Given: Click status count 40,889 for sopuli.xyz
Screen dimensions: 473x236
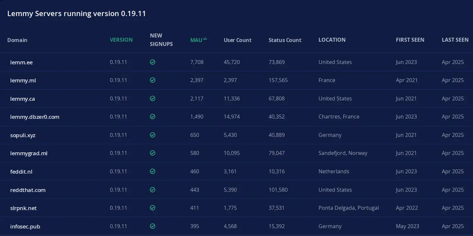Looking at the screenshot, I should coord(277,135).
